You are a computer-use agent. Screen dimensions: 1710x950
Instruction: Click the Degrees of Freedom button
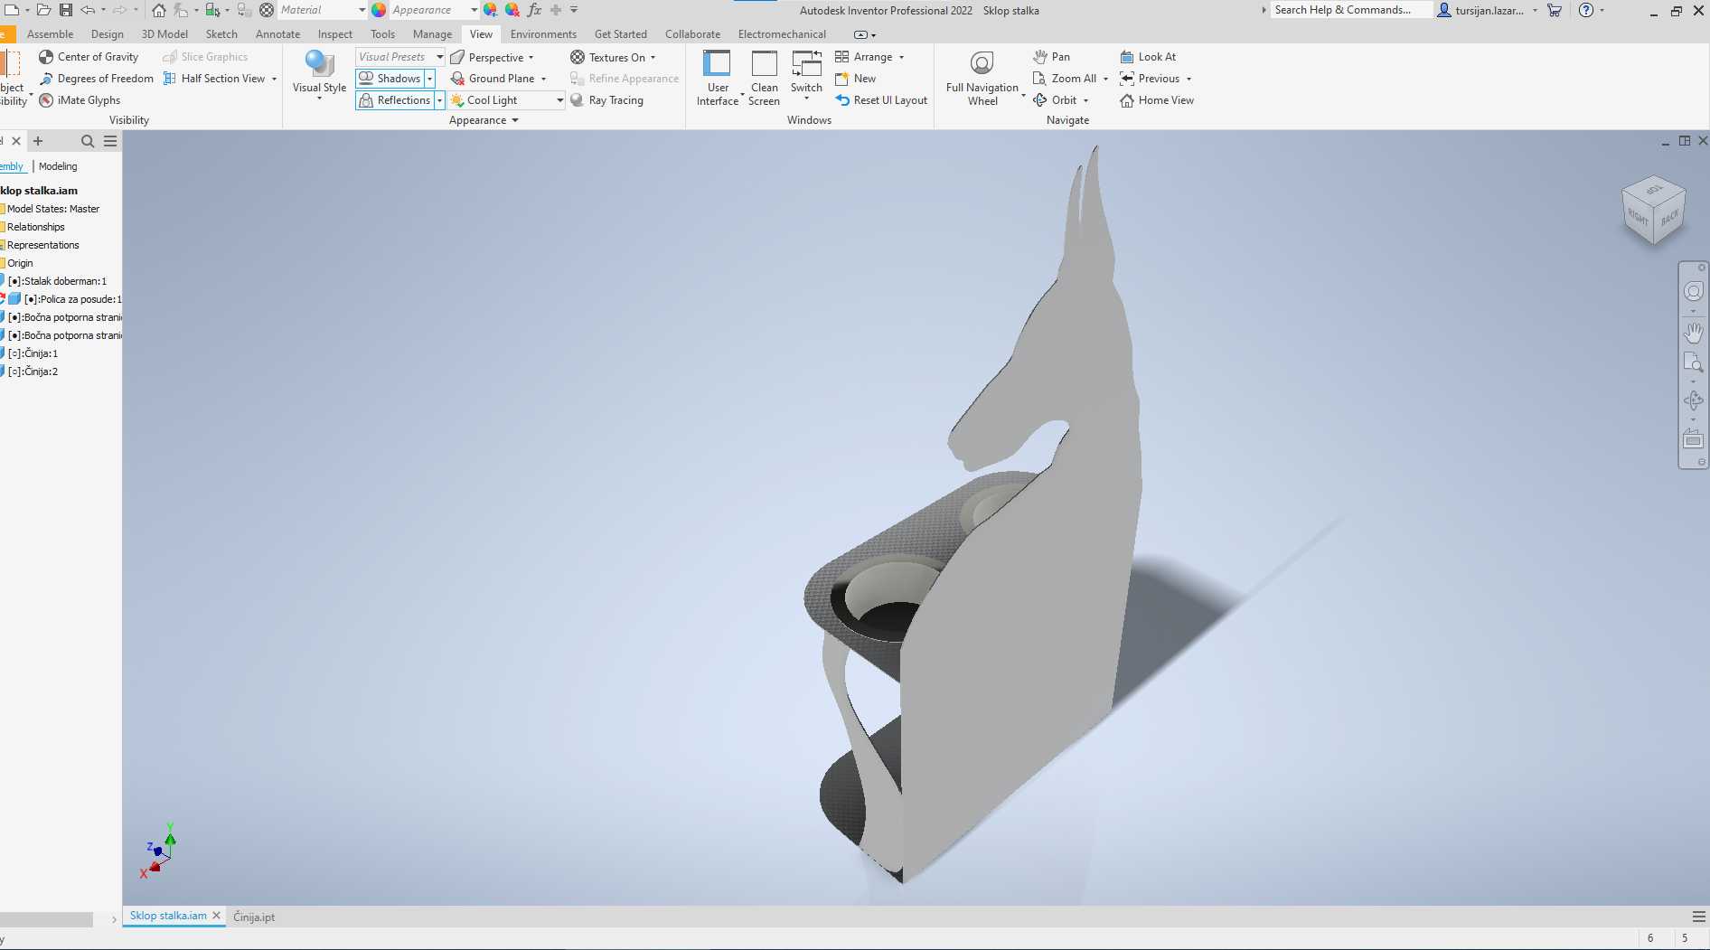pyautogui.click(x=97, y=79)
